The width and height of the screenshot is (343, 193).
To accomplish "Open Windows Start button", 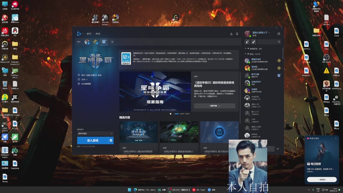I will tap(129, 190).
